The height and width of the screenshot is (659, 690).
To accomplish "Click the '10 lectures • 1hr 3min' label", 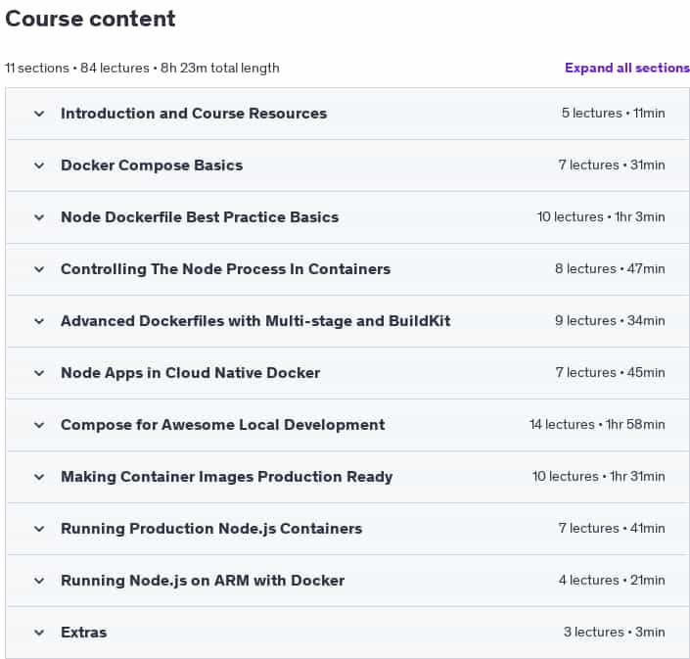I will click(601, 217).
